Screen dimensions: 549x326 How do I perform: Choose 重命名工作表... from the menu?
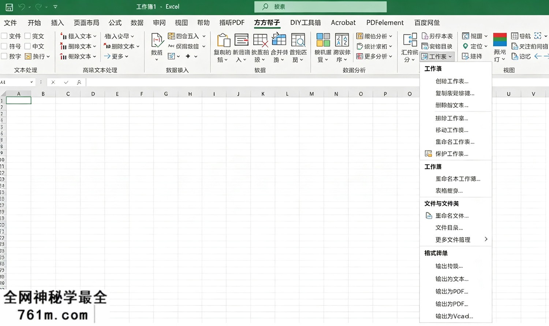coord(455,142)
